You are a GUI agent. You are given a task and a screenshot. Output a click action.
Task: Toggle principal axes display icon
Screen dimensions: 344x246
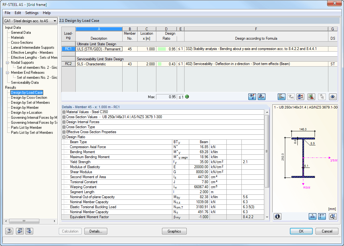[x=322, y=216]
